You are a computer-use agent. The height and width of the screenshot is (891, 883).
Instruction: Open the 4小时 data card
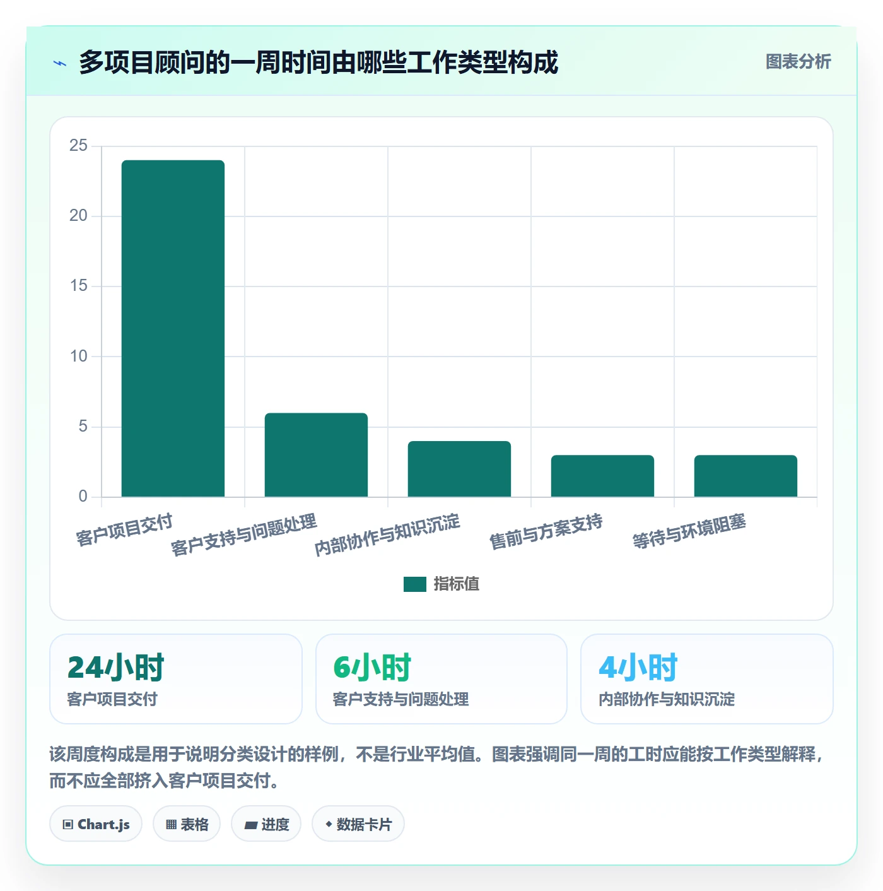[x=707, y=679]
